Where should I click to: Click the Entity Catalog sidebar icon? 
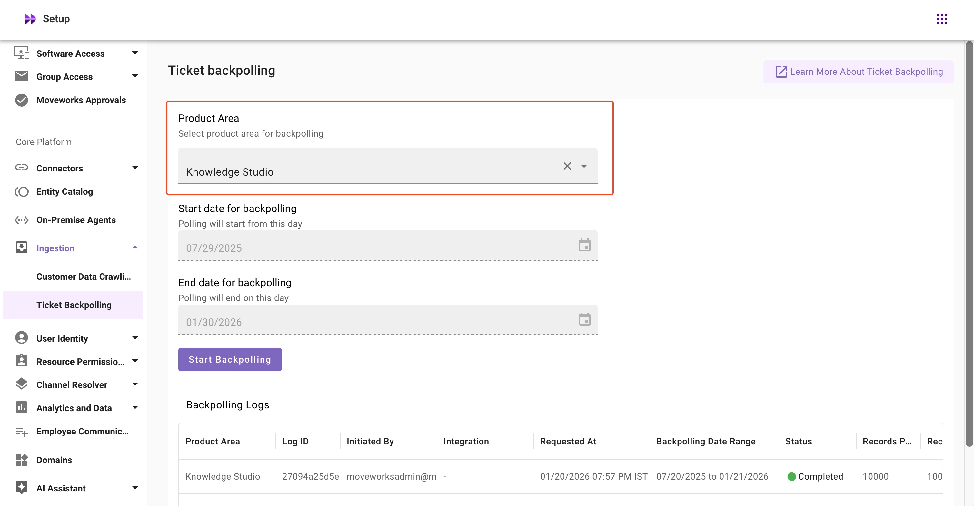click(x=22, y=191)
